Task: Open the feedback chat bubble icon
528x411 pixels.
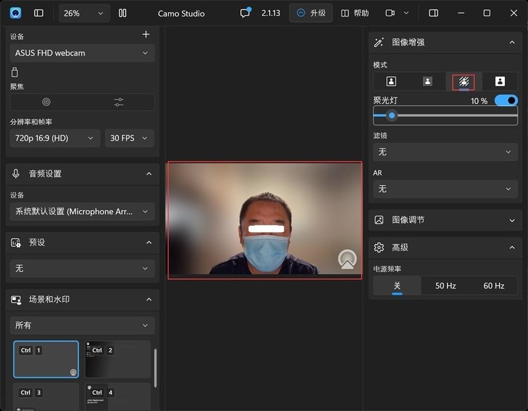Action: click(x=245, y=13)
